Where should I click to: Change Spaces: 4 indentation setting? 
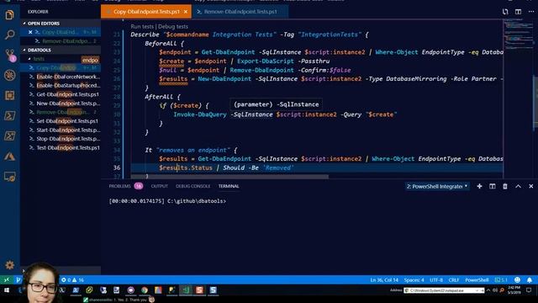pos(414,280)
